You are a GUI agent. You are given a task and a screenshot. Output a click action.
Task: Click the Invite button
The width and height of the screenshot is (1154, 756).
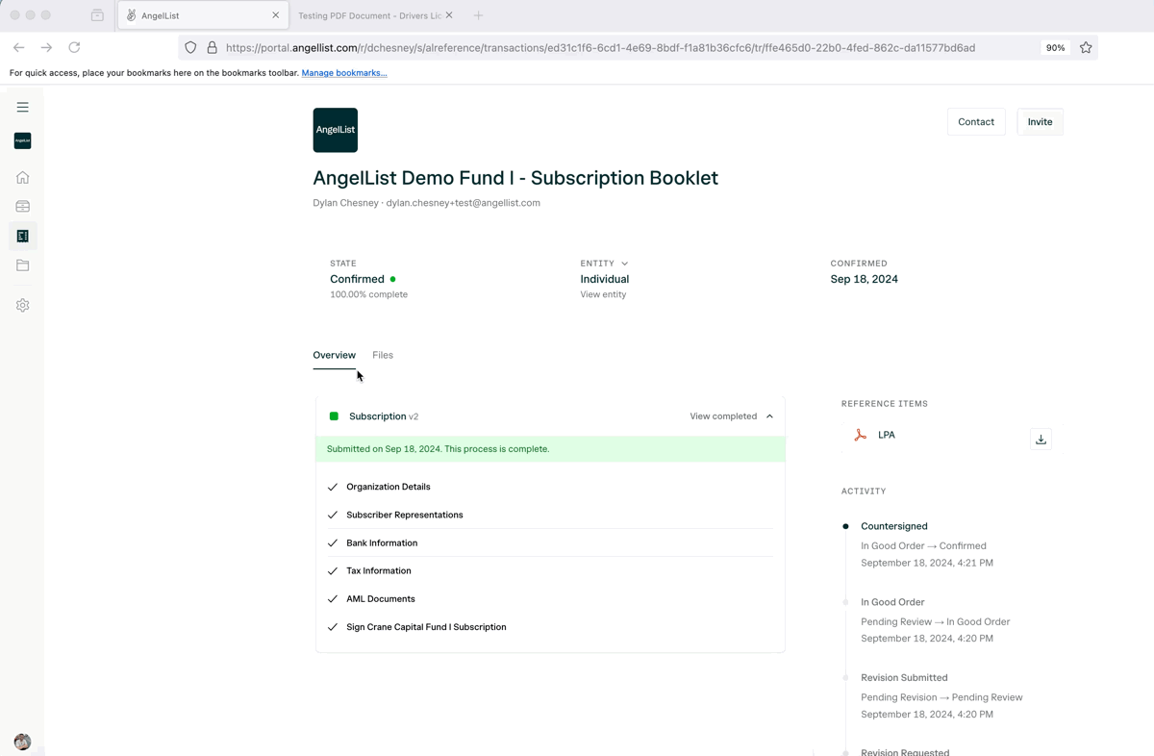click(x=1040, y=122)
